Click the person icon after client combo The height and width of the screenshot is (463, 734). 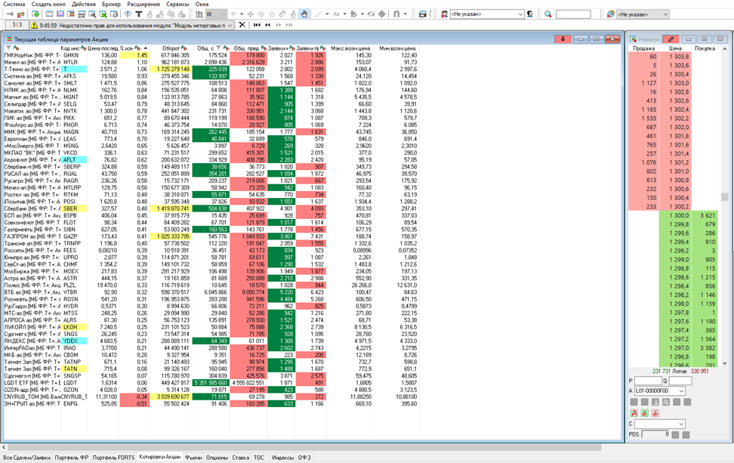click(530, 14)
